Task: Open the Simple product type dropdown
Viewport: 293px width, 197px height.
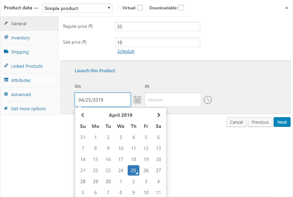Action: (x=77, y=8)
